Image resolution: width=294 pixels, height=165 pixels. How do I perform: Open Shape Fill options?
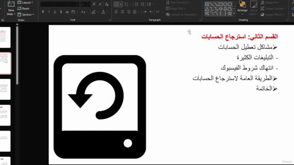[270, 2]
